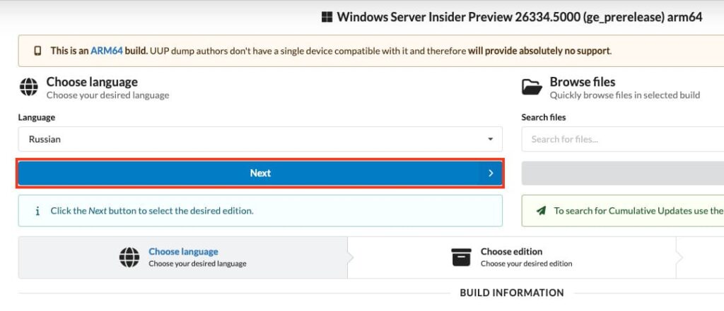Click the Build Information section header

point(512,293)
